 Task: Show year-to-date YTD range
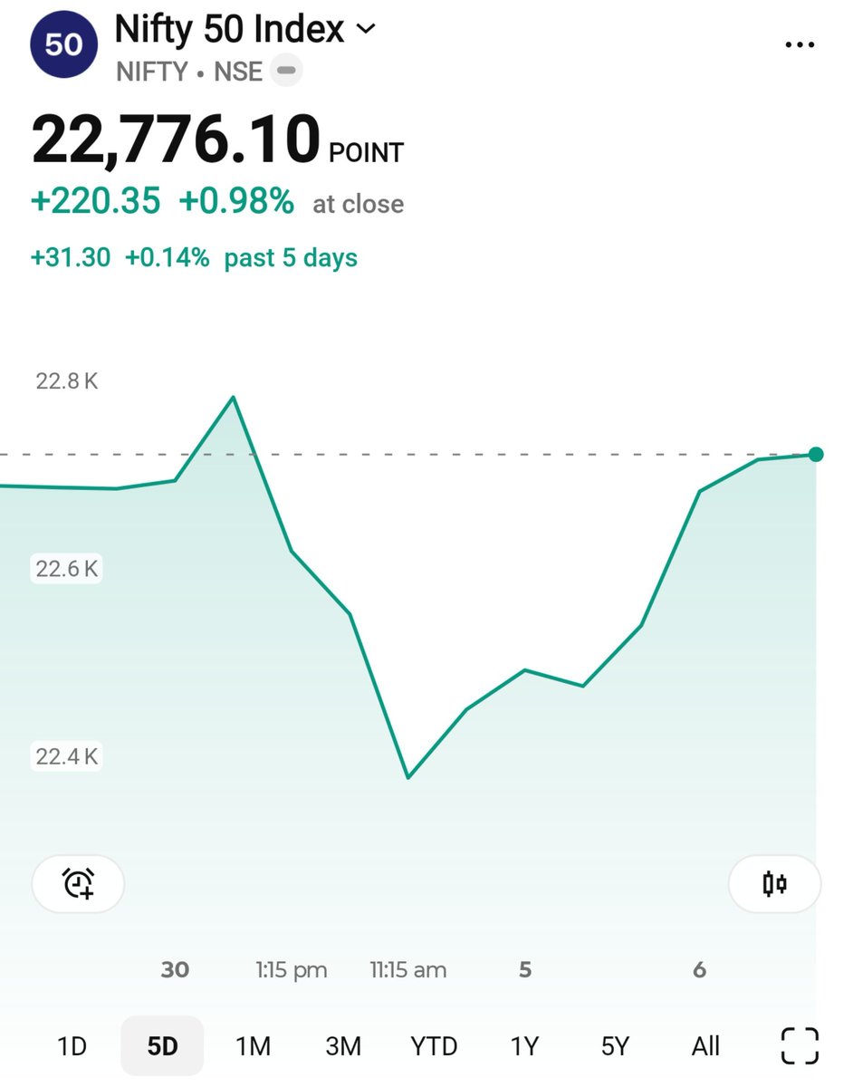click(434, 1046)
